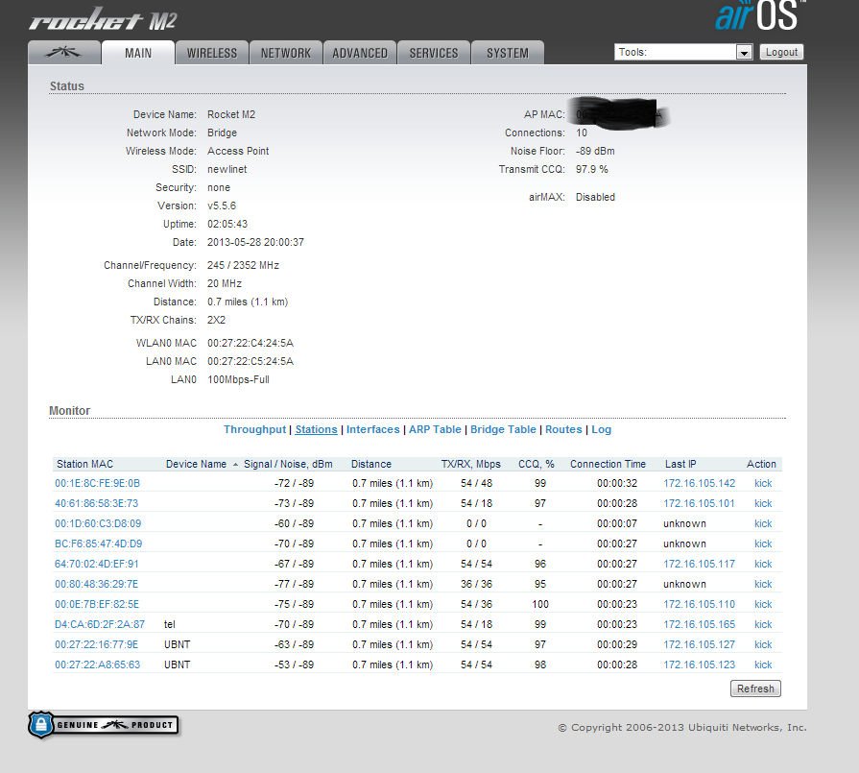Open the Ubiquiti logo tab
Viewport: 859px width, 773px height.
[x=64, y=53]
